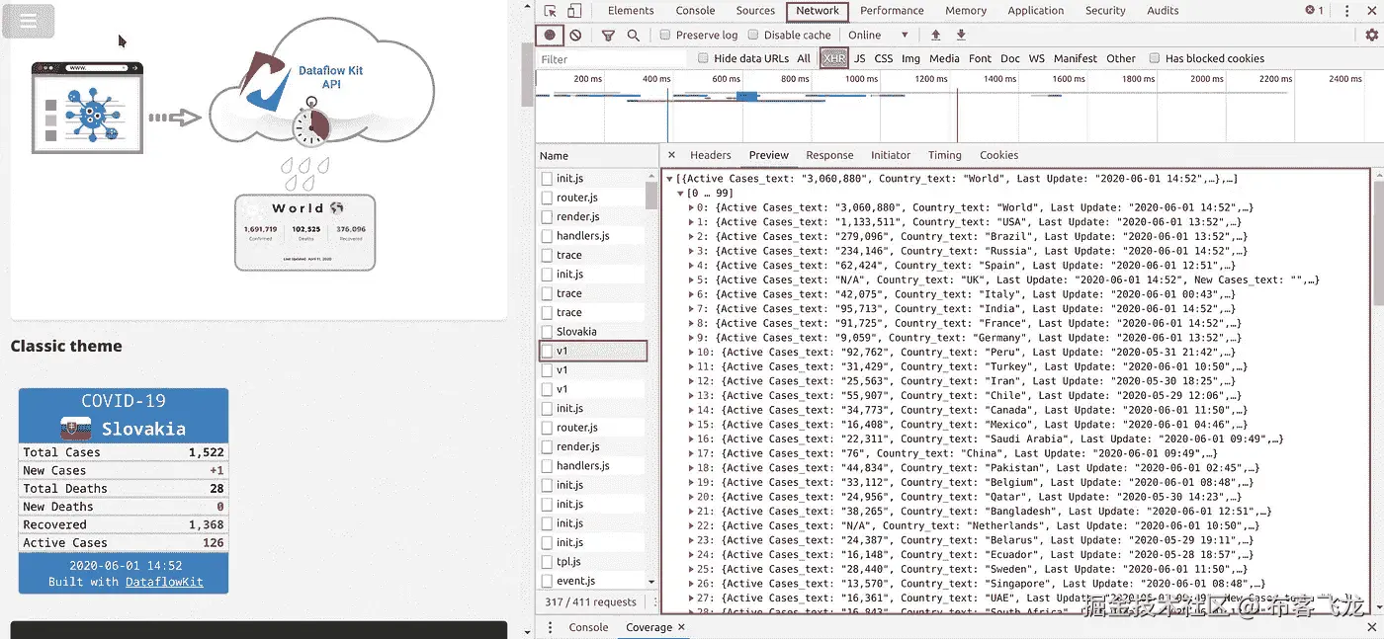Toggle the device toolbar icon
The height and width of the screenshot is (639, 1384).
click(574, 11)
